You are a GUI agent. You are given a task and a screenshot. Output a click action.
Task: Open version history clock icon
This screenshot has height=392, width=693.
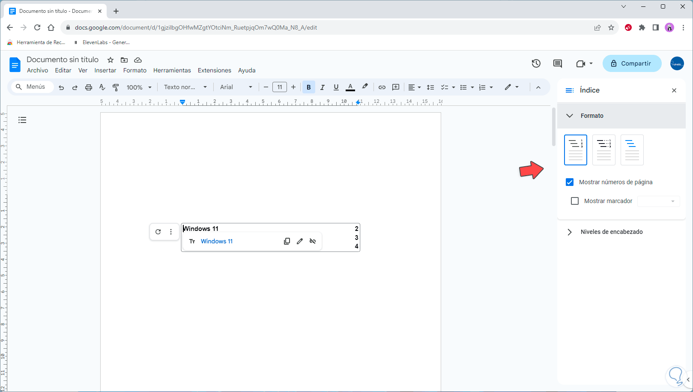pyautogui.click(x=536, y=64)
